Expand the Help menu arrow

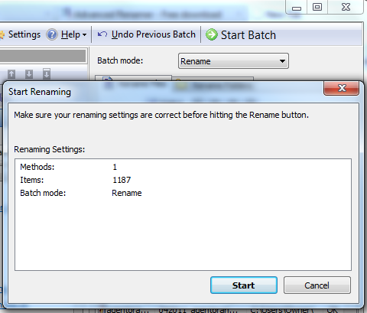click(84, 34)
